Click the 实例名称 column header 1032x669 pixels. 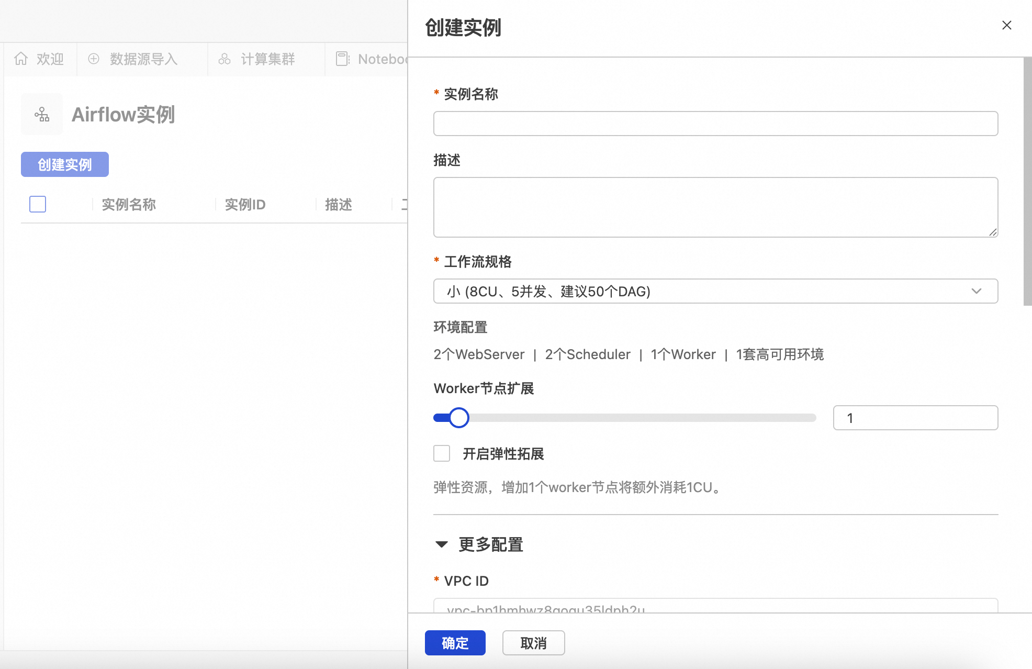coord(129,205)
